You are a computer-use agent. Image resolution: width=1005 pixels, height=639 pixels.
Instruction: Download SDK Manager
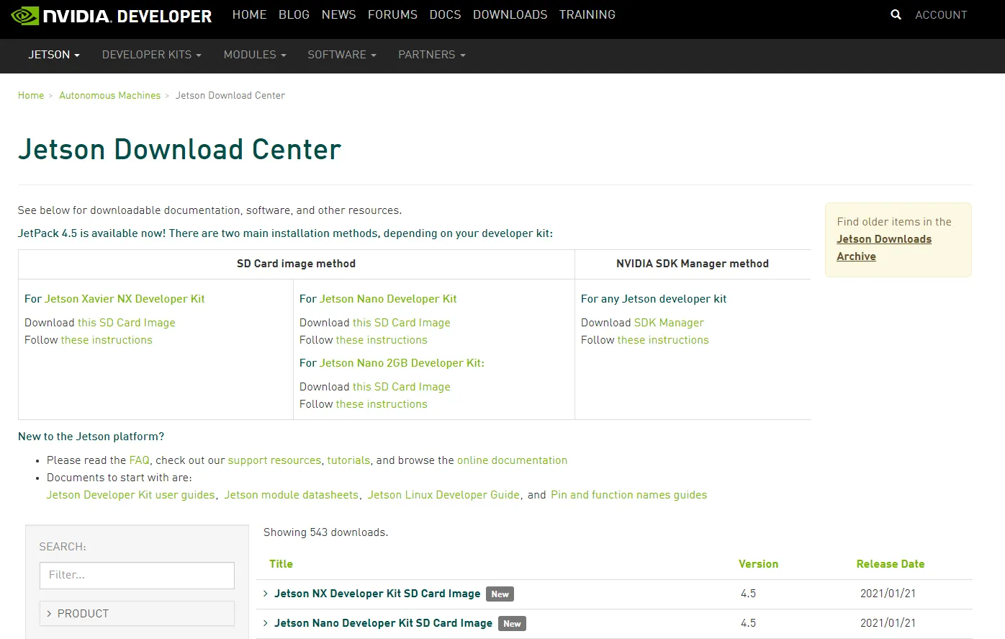669,323
